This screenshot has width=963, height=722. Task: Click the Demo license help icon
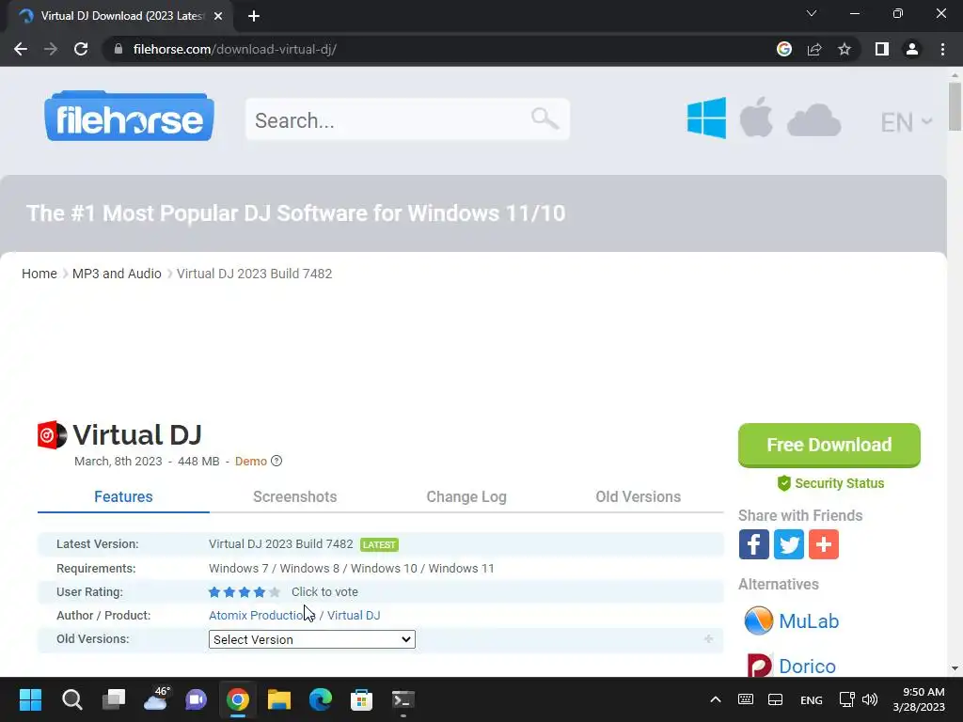pyautogui.click(x=277, y=461)
